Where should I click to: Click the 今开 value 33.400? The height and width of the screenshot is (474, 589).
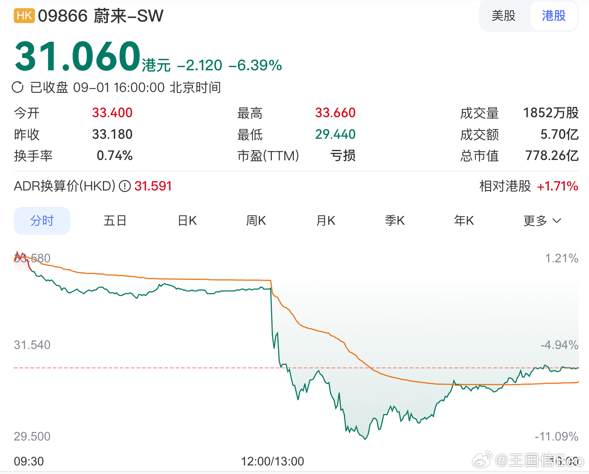pyautogui.click(x=112, y=113)
